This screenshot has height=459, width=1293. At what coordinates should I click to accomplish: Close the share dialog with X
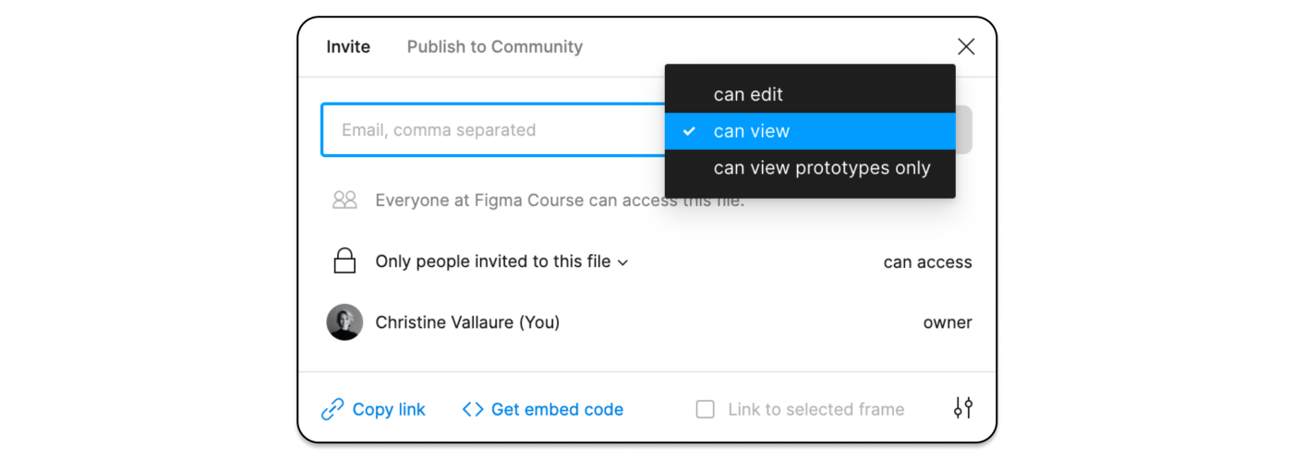pyautogui.click(x=966, y=46)
